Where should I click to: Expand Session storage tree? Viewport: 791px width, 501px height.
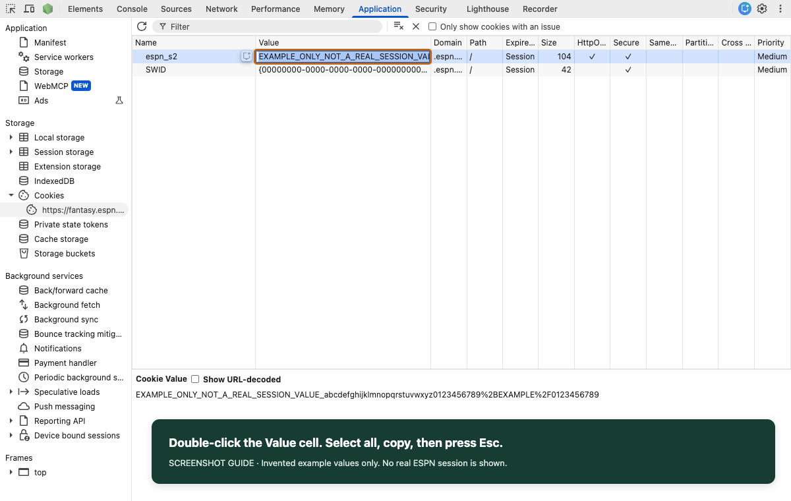[x=11, y=152]
